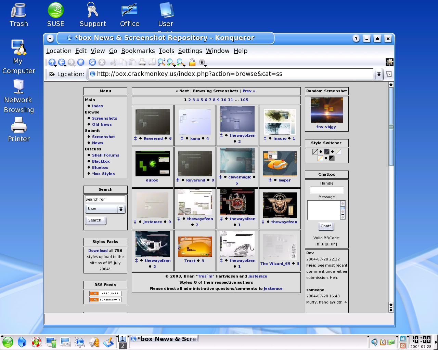Open volume speaker icon in system tray
Image resolution: width=438 pixels, height=350 pixels.
pos(374,342)
